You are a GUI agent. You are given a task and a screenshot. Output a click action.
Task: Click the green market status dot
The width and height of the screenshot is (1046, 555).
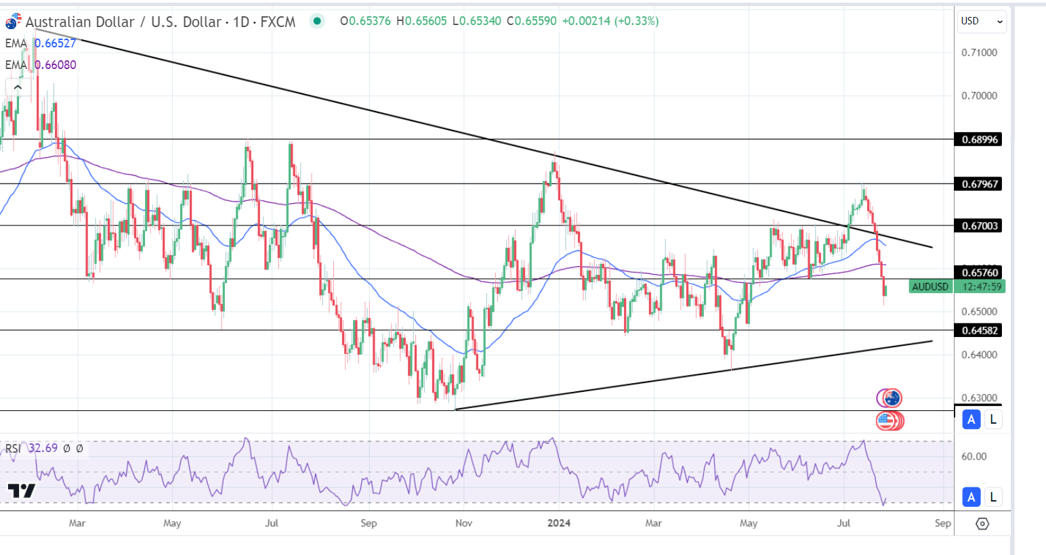click(316, 21)
